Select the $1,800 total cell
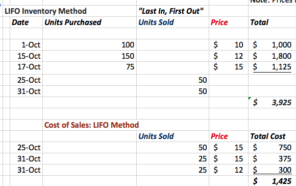 click(x=272, y=56)
